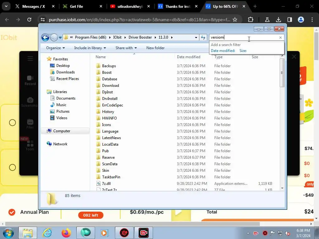The image size is (319, 239).
Task: Open Recent Places in Favorites
Action: pyautogui.click(x=67, y=79)
